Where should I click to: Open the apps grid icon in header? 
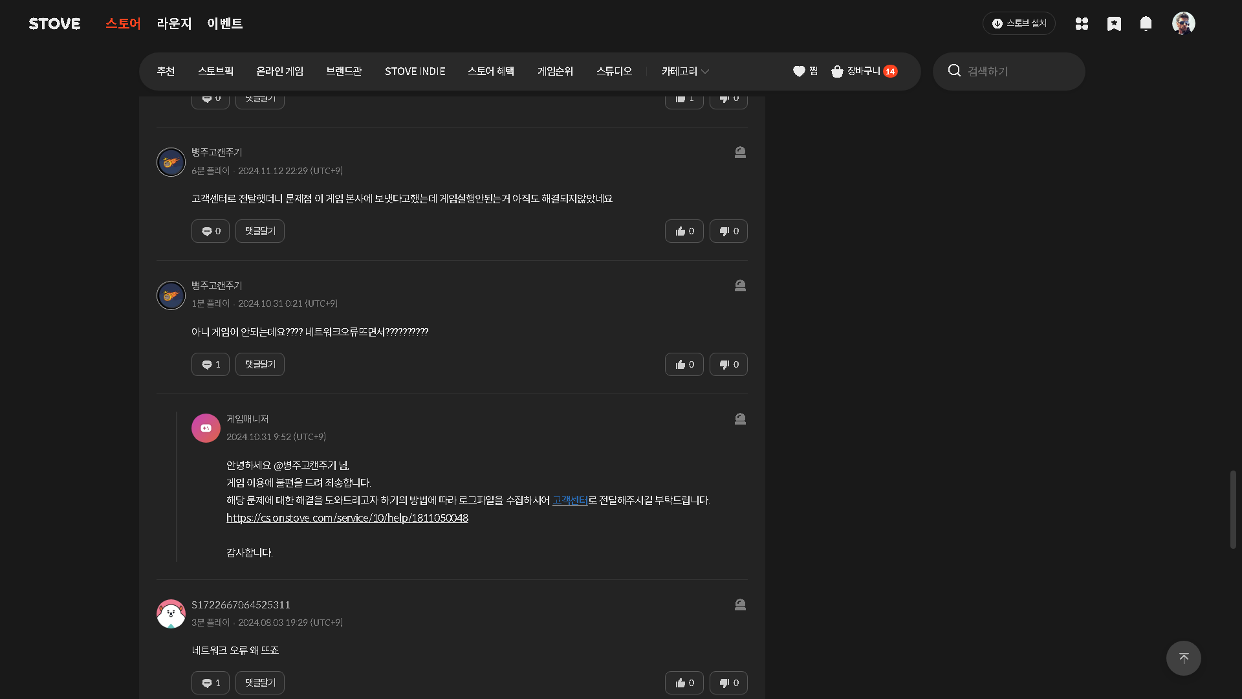pyautogui.click(x=1082, y=24)
